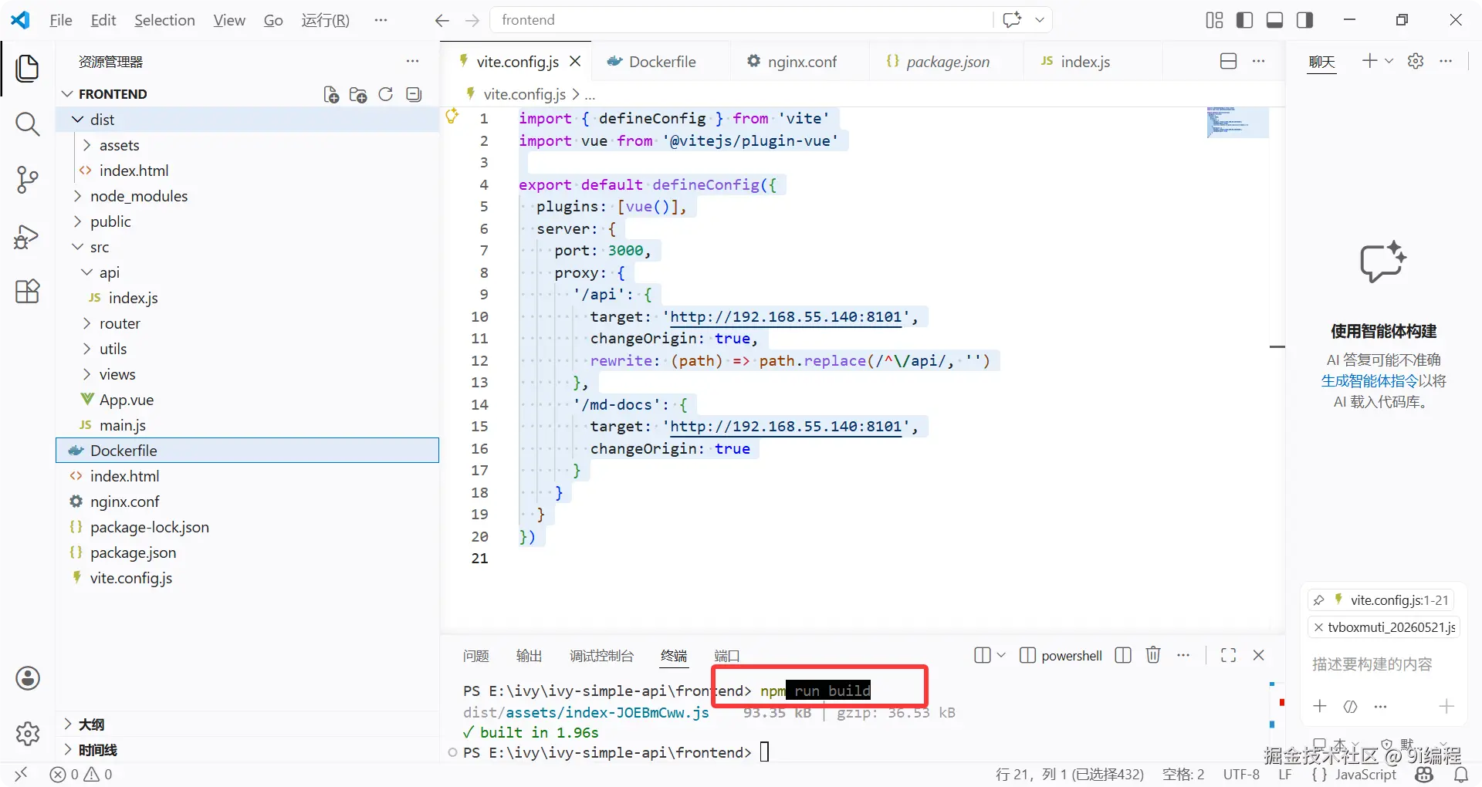Click the minimap code preview

[x=1237, y=122]
